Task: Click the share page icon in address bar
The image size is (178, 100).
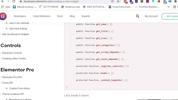Action: pos(112,1)
